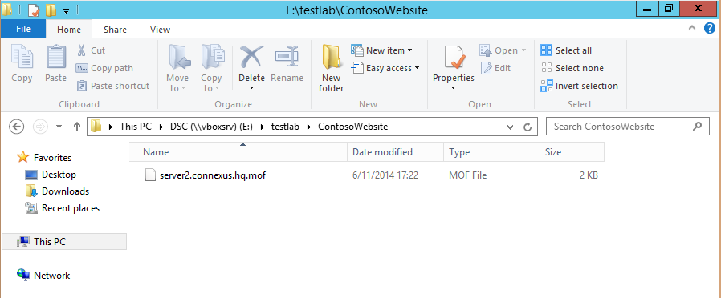Open the New item dropdown
The height and width of the screenshot is (298, 721).
pyautogui.click(x=381, y=50)
